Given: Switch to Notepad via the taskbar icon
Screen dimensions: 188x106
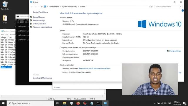Looking at the screenshot, I should (92, 103).
